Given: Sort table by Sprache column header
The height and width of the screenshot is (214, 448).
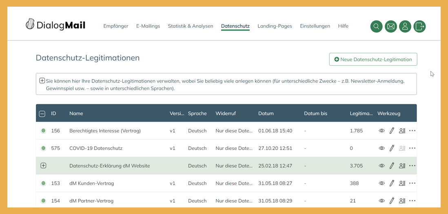Looking at the screenshot, I should 197,113.
